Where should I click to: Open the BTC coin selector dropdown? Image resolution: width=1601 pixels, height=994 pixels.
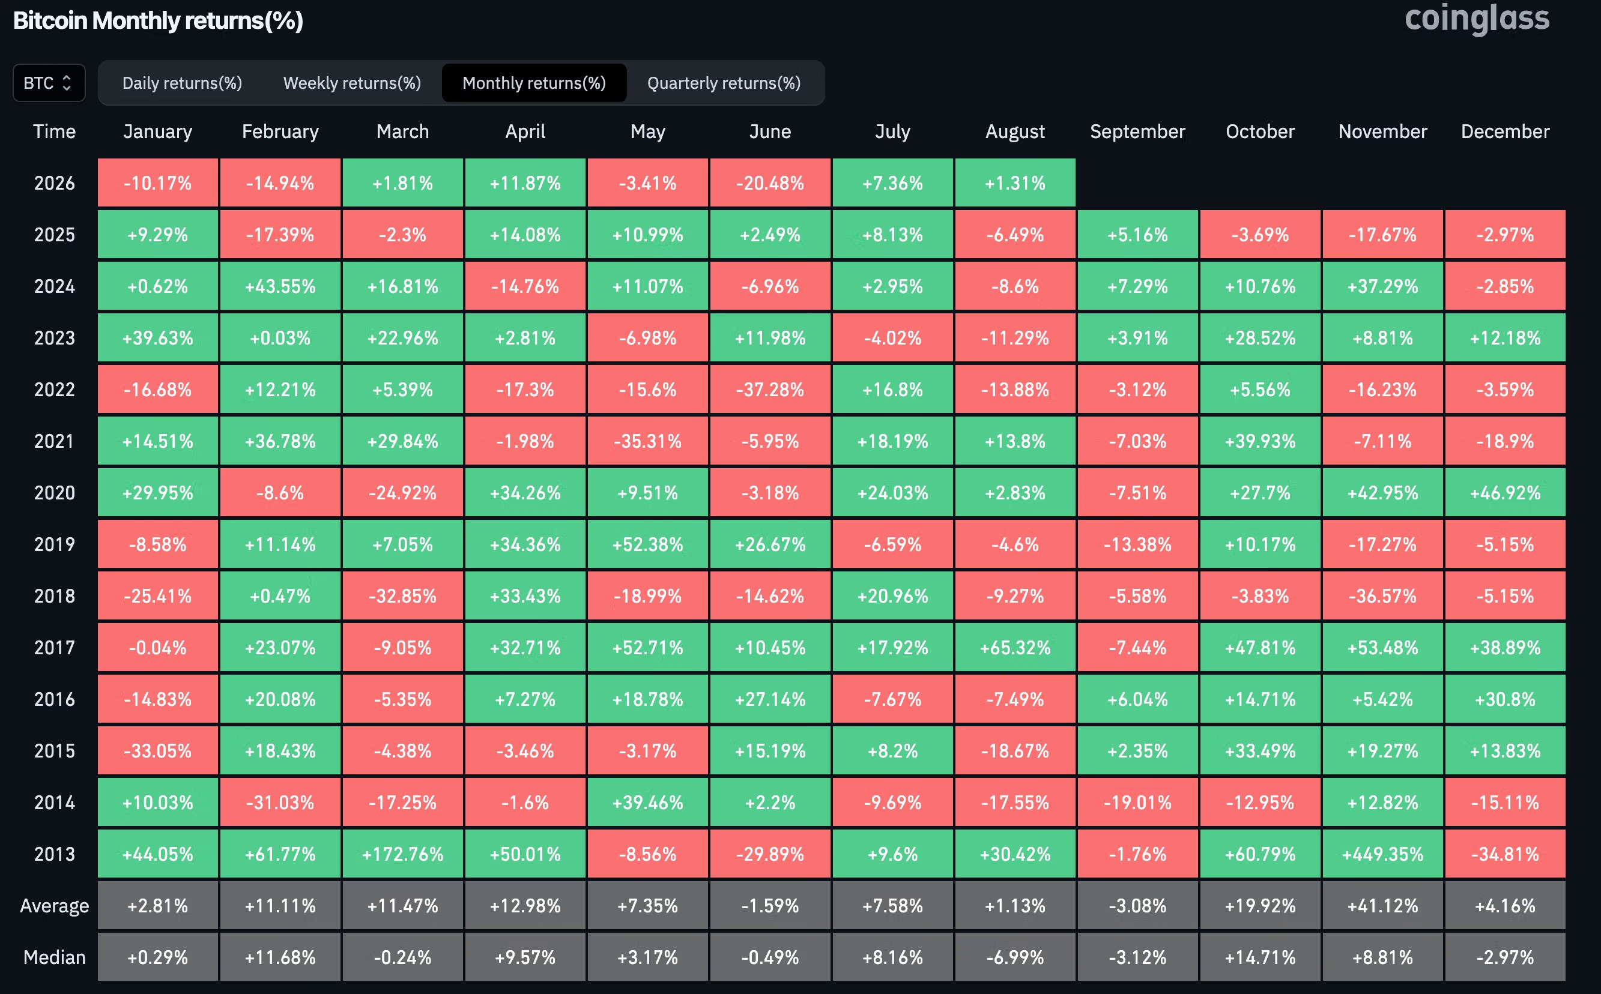click(x=49, y=83)
